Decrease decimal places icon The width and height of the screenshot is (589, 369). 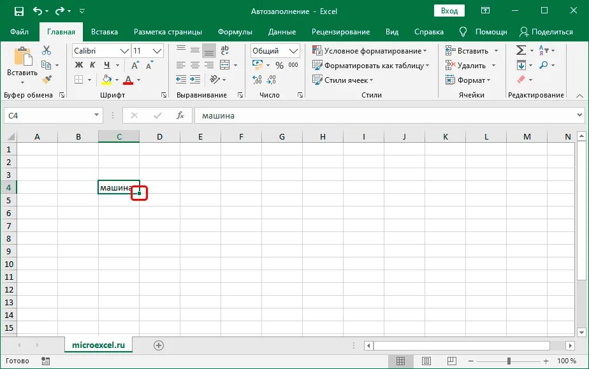[271, 80]
